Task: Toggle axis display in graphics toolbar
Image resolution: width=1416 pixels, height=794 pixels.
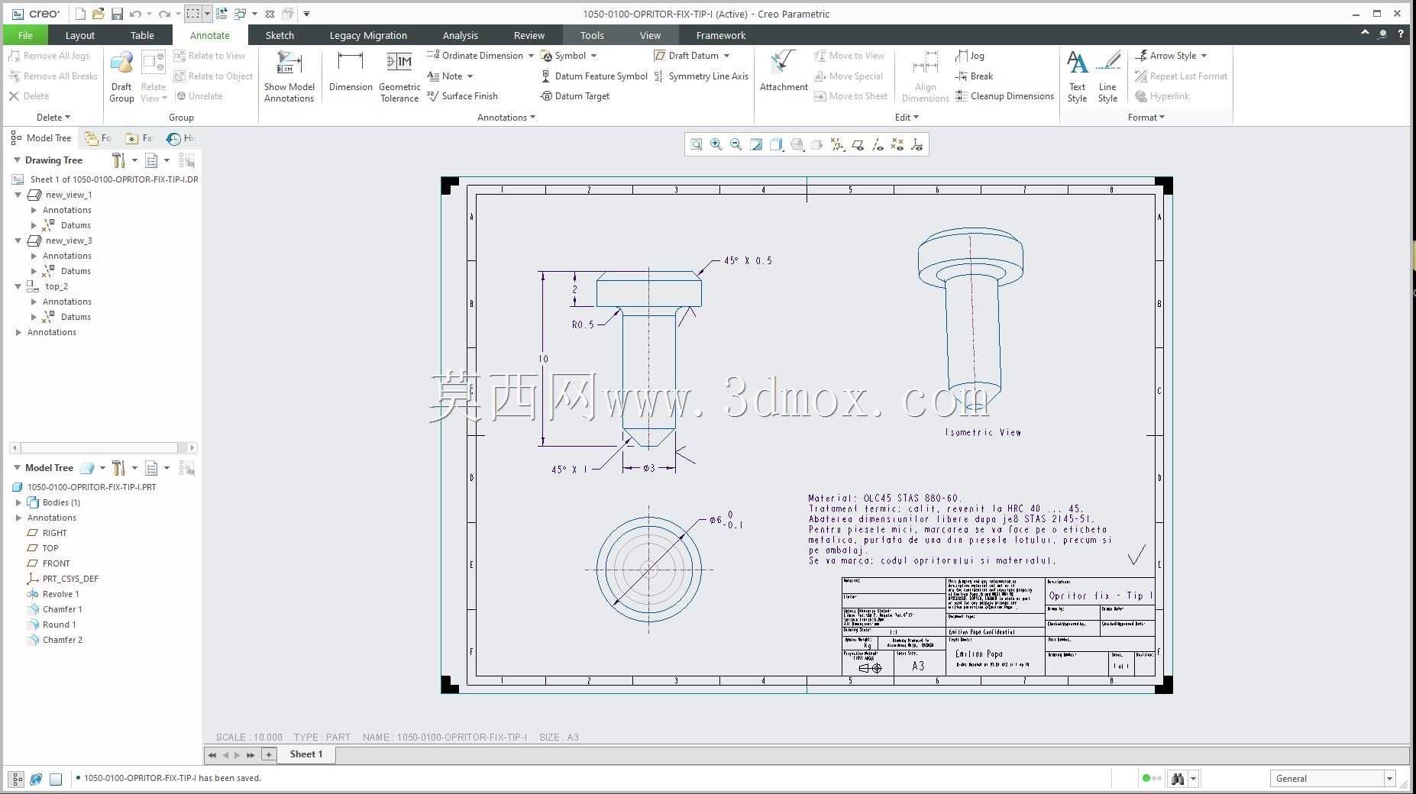Action: [x=878, y=144]
